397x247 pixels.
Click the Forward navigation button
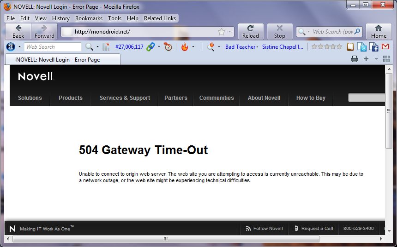[44, 32]
